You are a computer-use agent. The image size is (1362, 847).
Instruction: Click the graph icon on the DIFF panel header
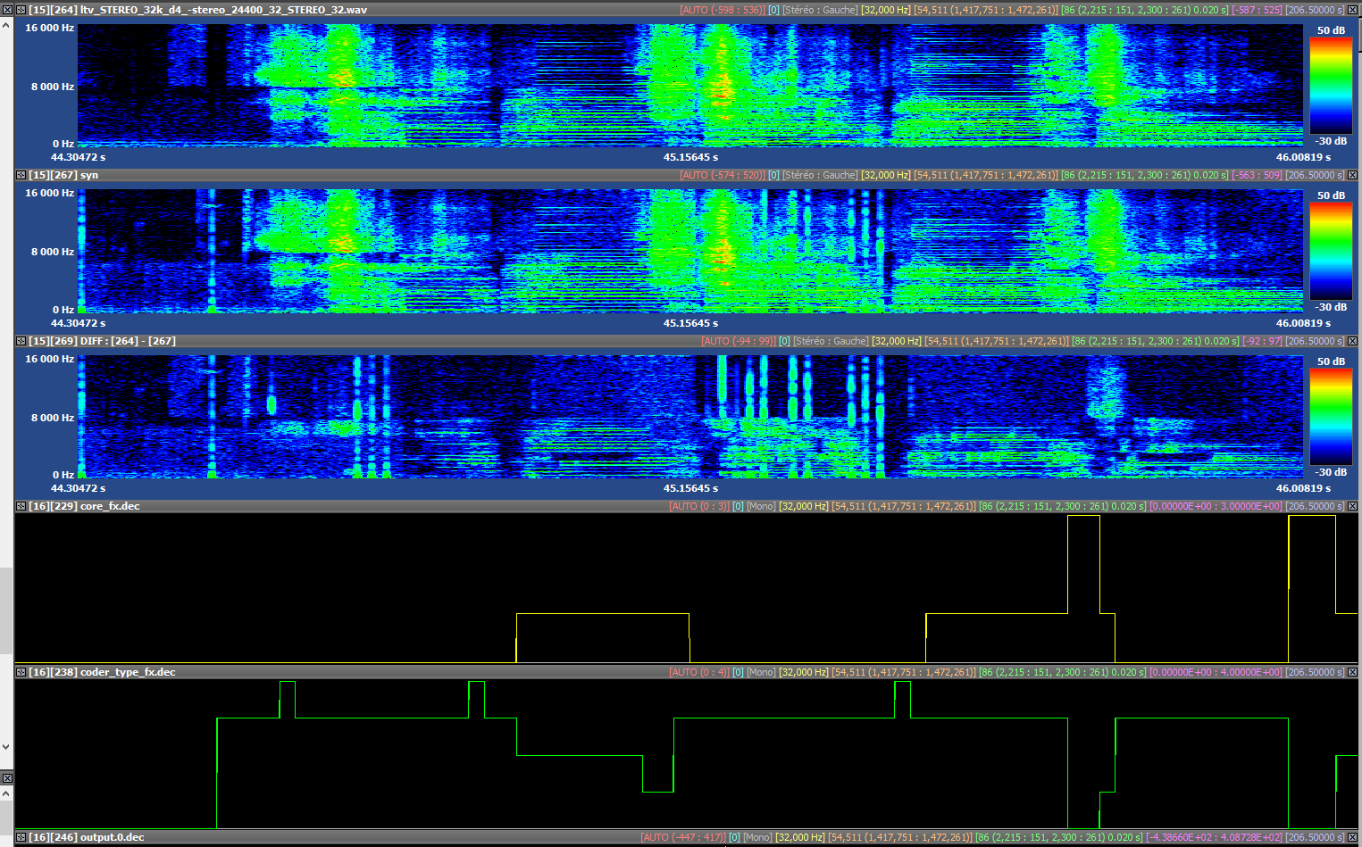coord(21,341)
